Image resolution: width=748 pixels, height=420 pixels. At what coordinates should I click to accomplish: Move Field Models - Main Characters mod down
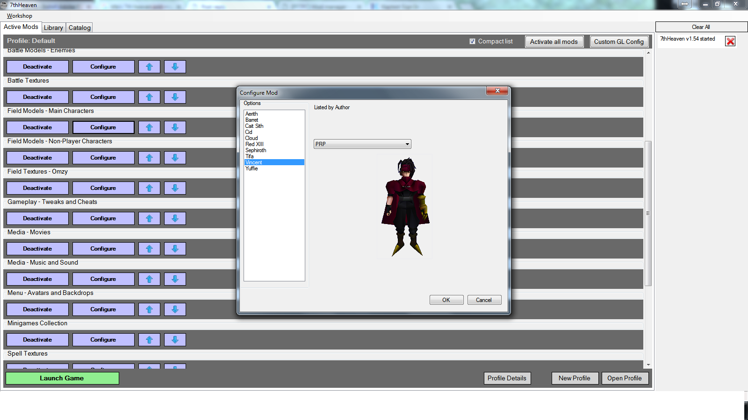pos(175,127)
